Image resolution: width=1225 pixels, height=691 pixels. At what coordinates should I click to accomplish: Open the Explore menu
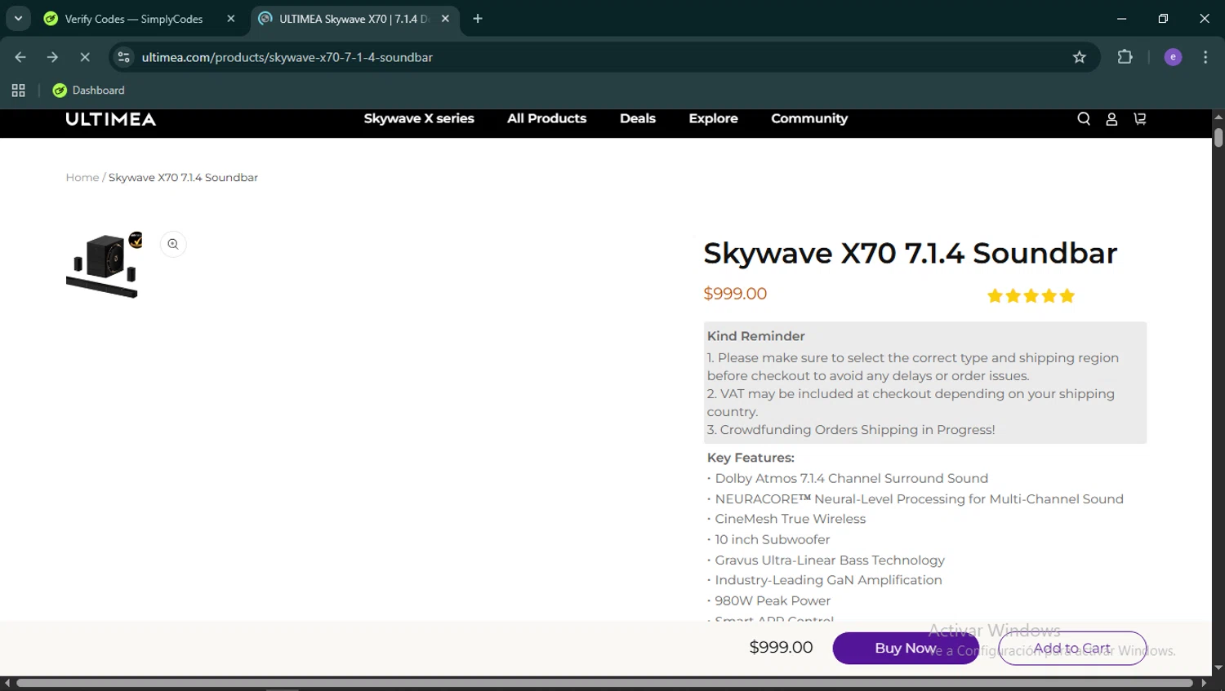(x=713, y=119)
